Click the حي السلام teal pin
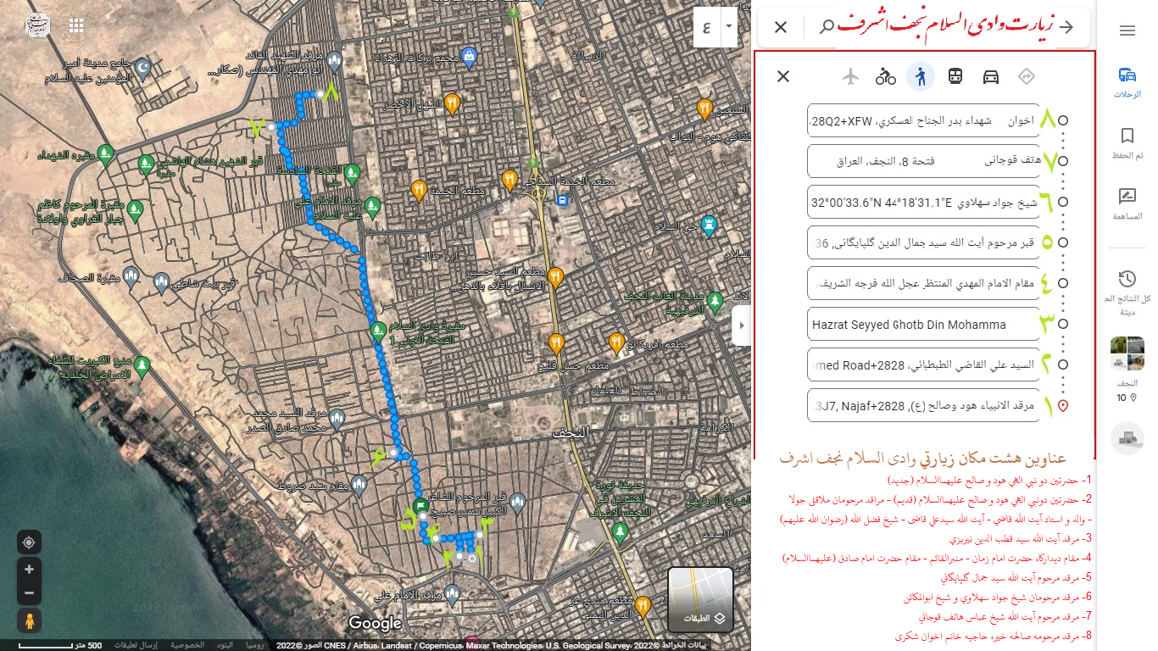This screenshot has width=1158, height=651. (x=710, y=225)
